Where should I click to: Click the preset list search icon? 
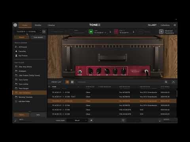(x=166, y=82)
